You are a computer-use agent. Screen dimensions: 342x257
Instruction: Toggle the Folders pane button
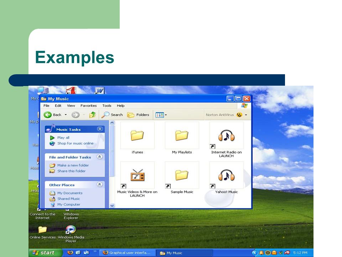138,115
